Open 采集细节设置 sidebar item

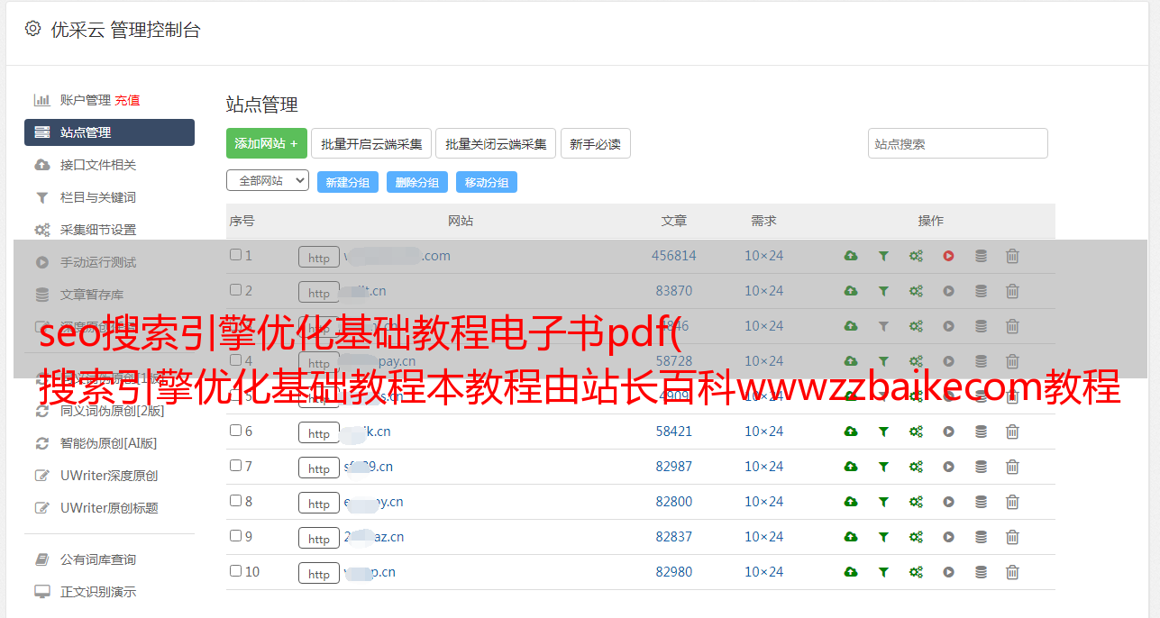tap(98, 230)
